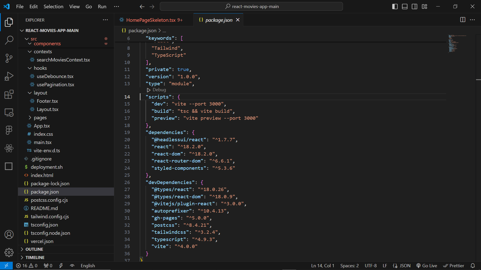Expand the OUTLINE section
This screenshot has height=270, width=481.
(x=34, y=249)
